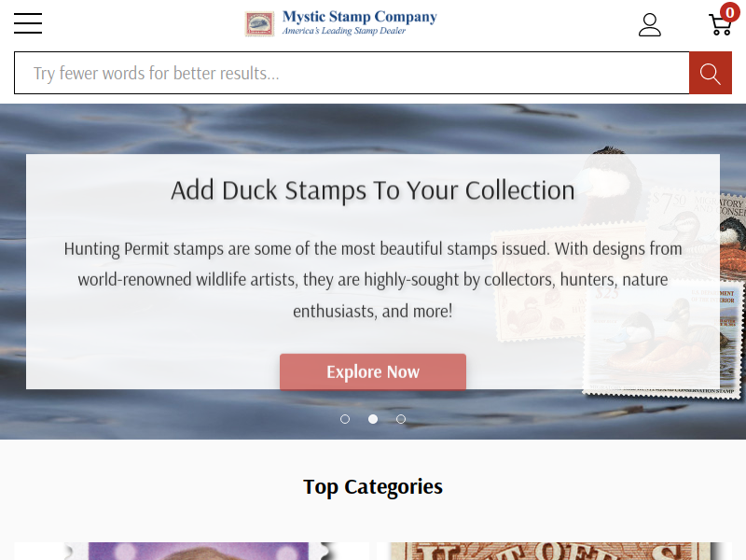746x560 pixels.
Task: Open the hamburger navigation menu
Action: [28, 23]
